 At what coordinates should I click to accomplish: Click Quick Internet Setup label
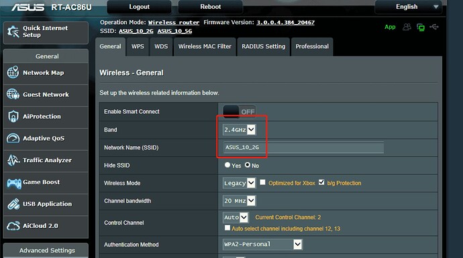click(x=46, y=31)
